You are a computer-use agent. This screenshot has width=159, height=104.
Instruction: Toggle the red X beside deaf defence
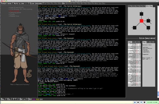point(136,52)
